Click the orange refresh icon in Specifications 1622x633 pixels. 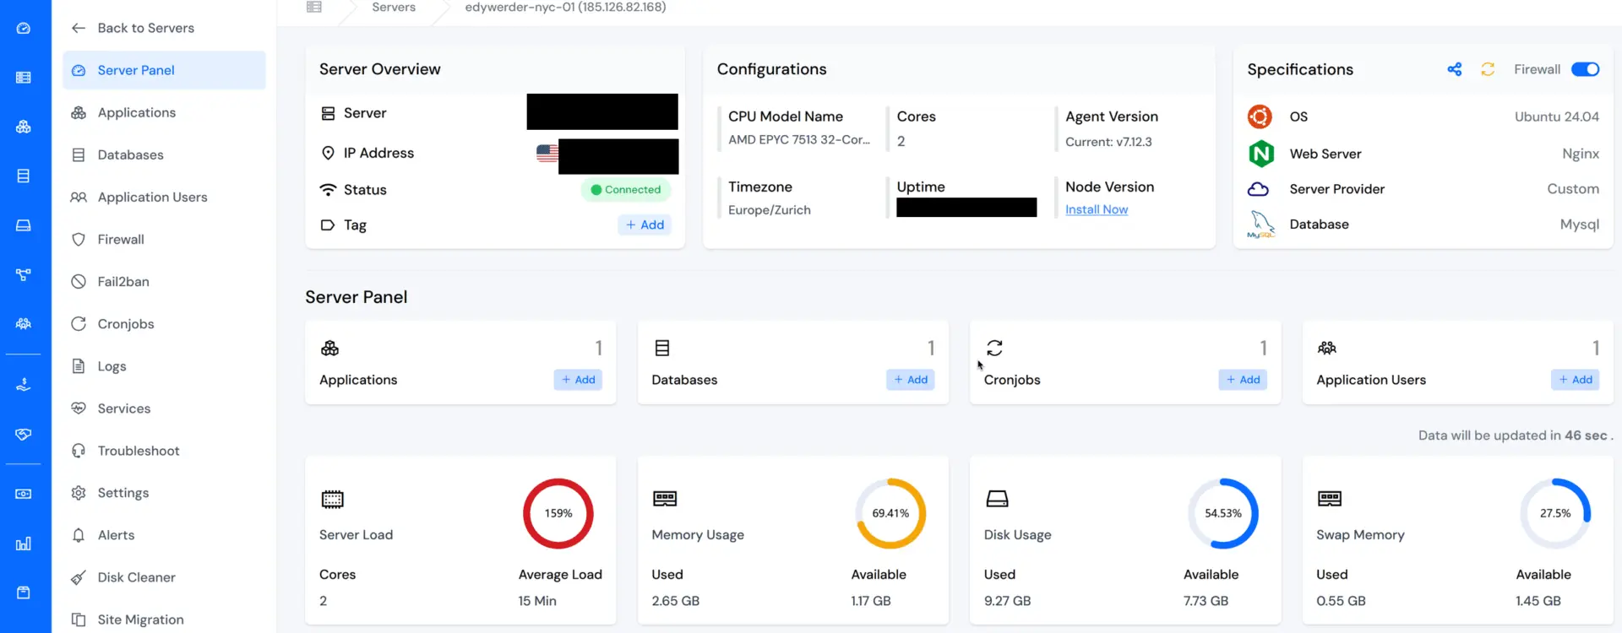point(1488,69)
